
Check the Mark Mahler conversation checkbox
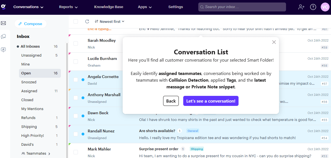coord(76,152)
